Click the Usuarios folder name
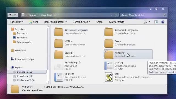This screenshot has width=176, height=99. [x=69, y=53]
